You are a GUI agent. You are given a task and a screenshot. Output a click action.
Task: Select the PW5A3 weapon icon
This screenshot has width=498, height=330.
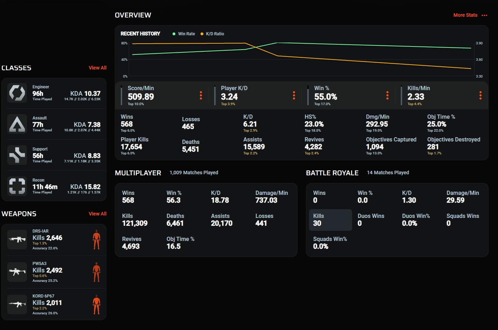[x=17, y=272]
